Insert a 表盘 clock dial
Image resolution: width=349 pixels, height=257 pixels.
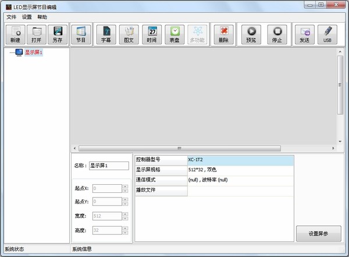pyautogui.click(x=174, y=34)
